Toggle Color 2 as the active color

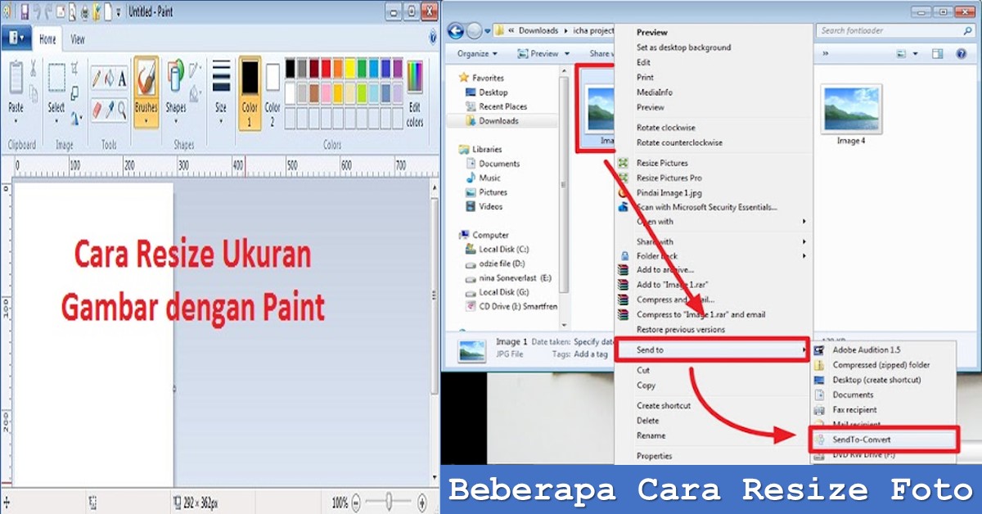pyautogui.click(x=271, y=90)
